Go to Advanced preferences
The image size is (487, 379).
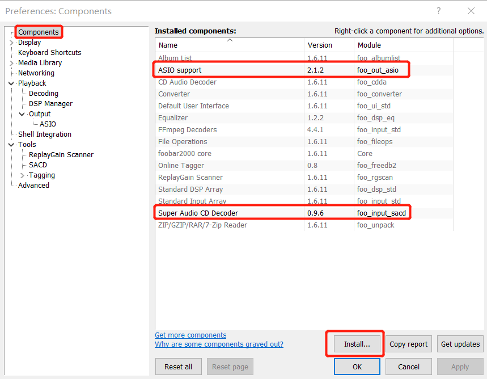click(x=33, y=186)
